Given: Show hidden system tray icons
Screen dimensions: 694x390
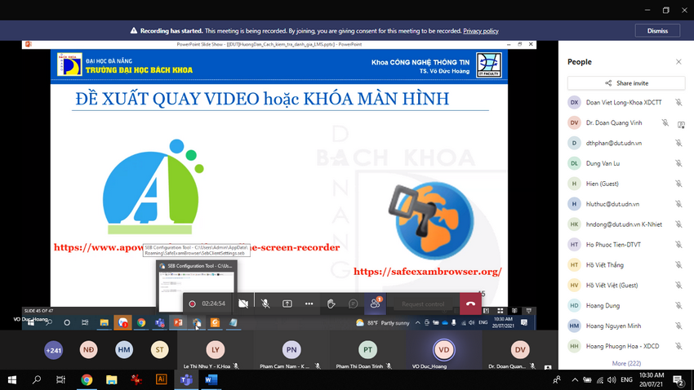Looking at the screenshot, I should 575,380.
